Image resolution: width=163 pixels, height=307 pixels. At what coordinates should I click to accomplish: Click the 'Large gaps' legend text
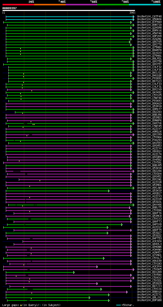coord(10,305)
